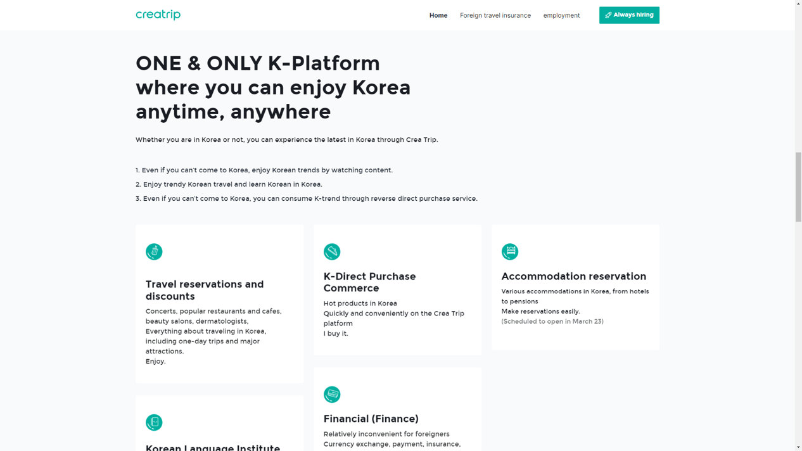Click list item about watching content
This screenshot has width=802, height=451.
click(264, 170)
